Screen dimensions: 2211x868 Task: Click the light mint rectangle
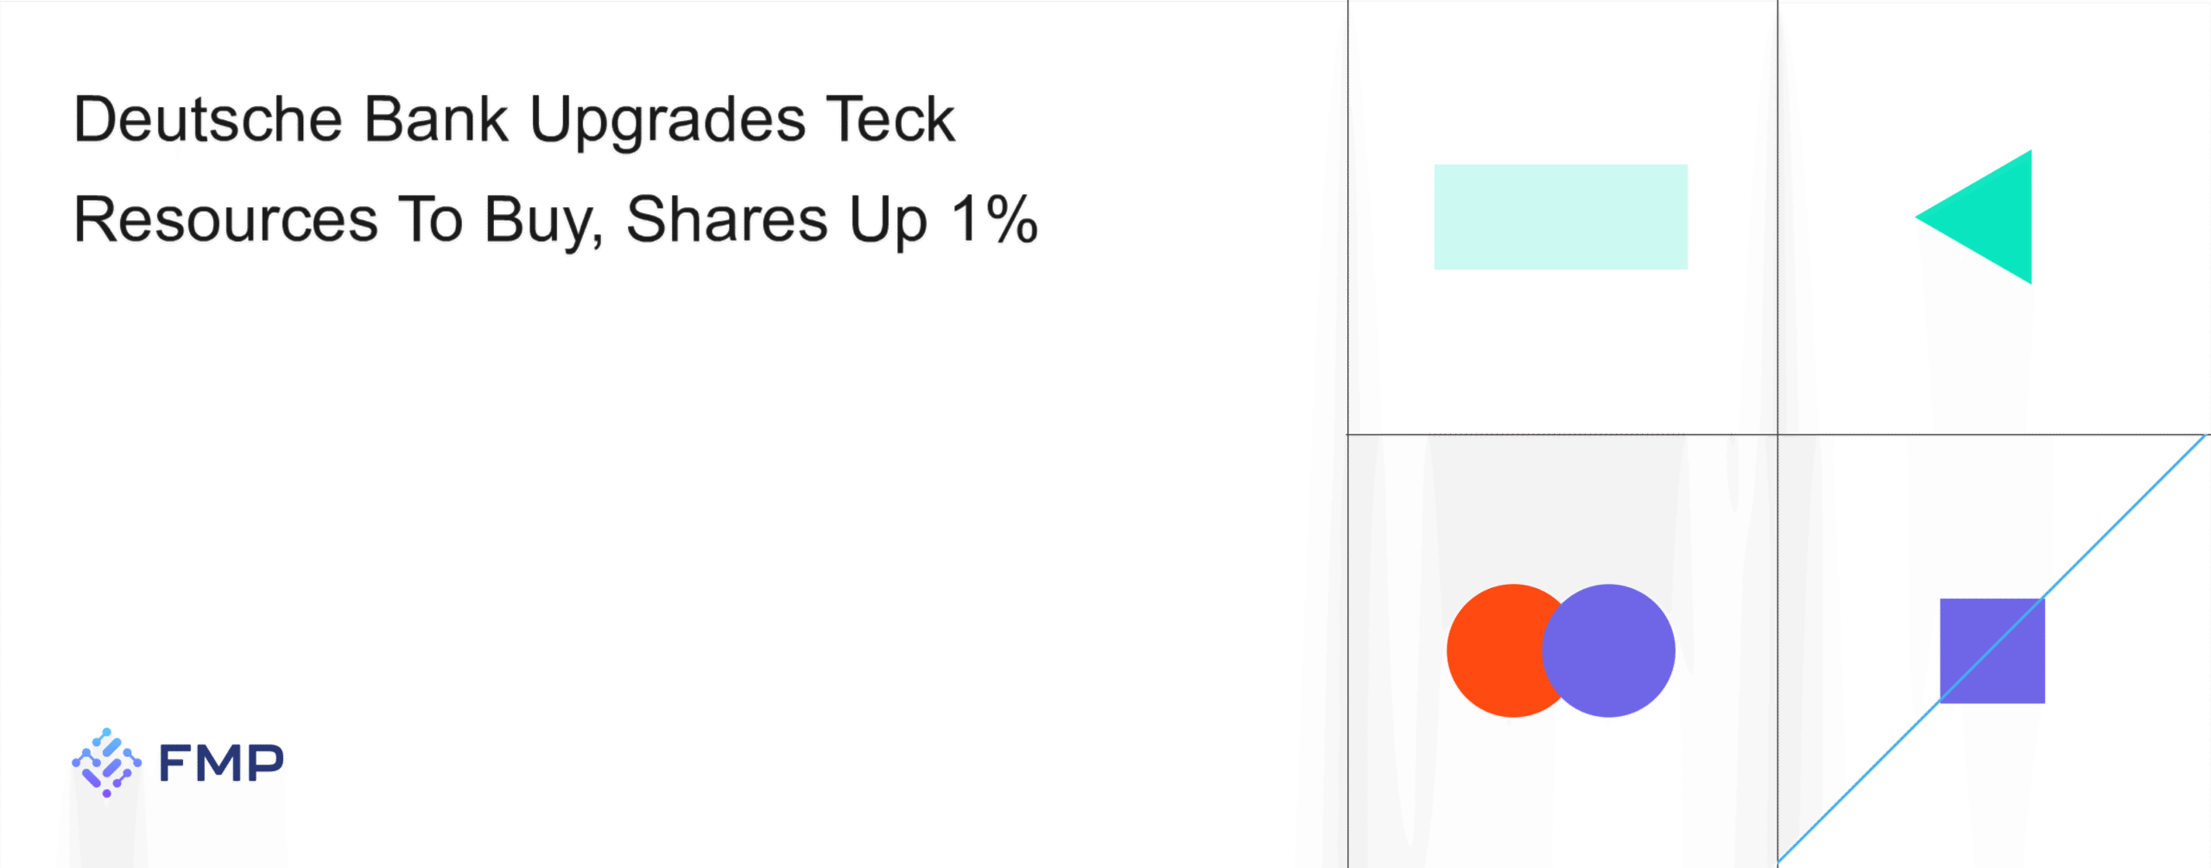pyautogui.click(x=1561, y=217)
